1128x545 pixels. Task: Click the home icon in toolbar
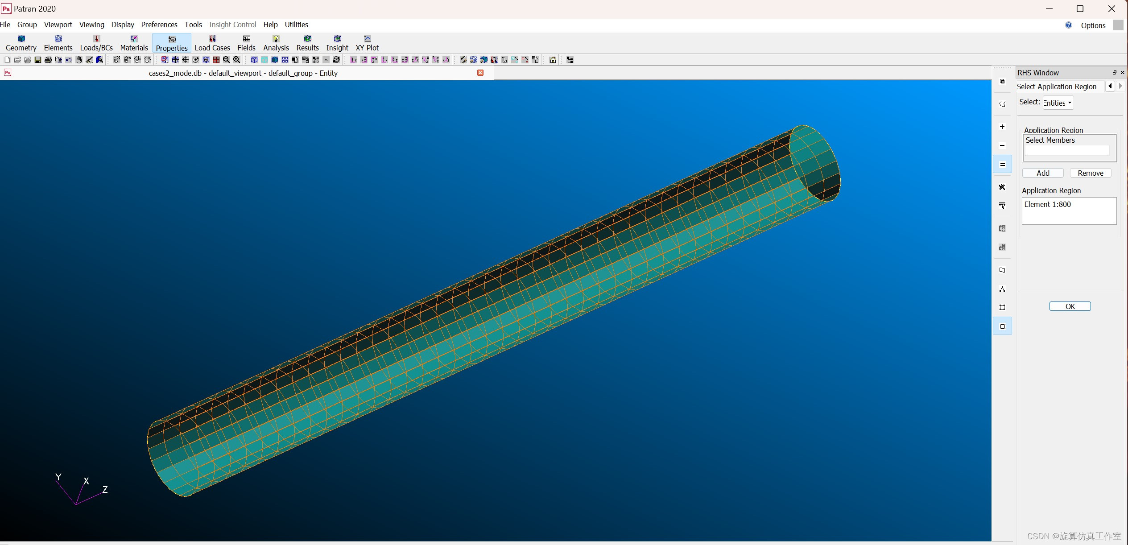553,60
